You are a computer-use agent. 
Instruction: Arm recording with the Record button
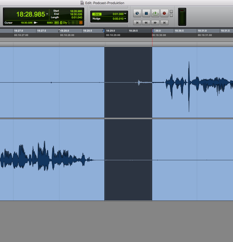164,13
